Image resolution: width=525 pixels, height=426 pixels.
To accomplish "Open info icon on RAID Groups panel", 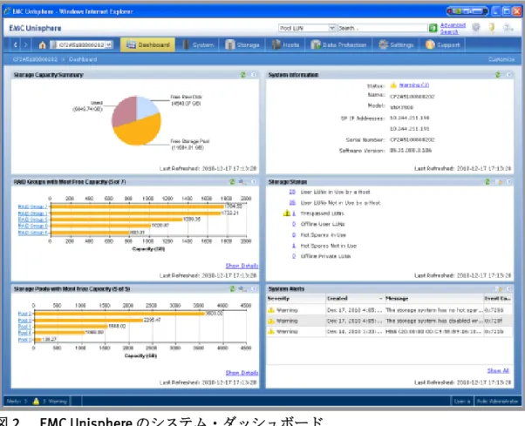I will click(254, 181).
